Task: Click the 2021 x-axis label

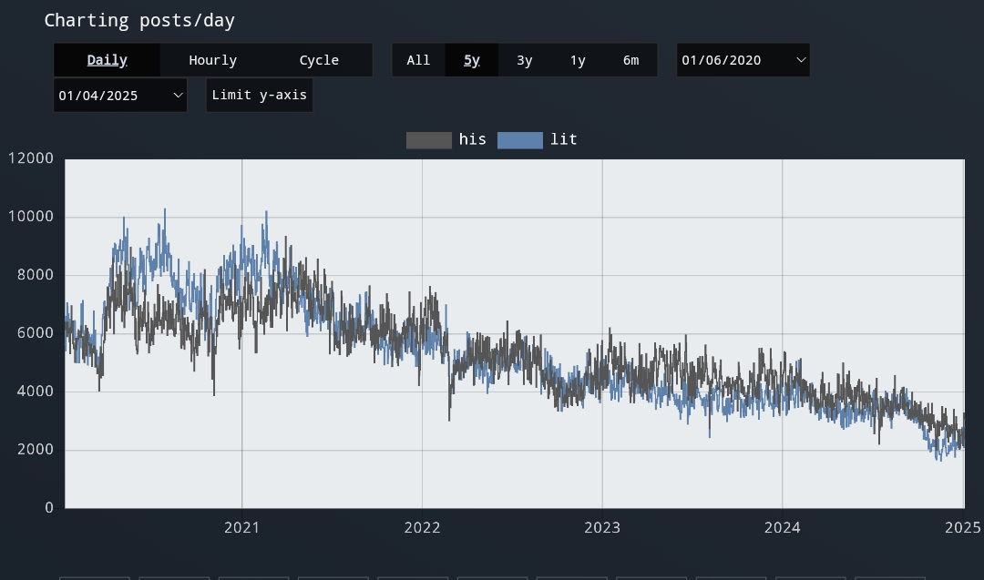Action: [241, 527]
